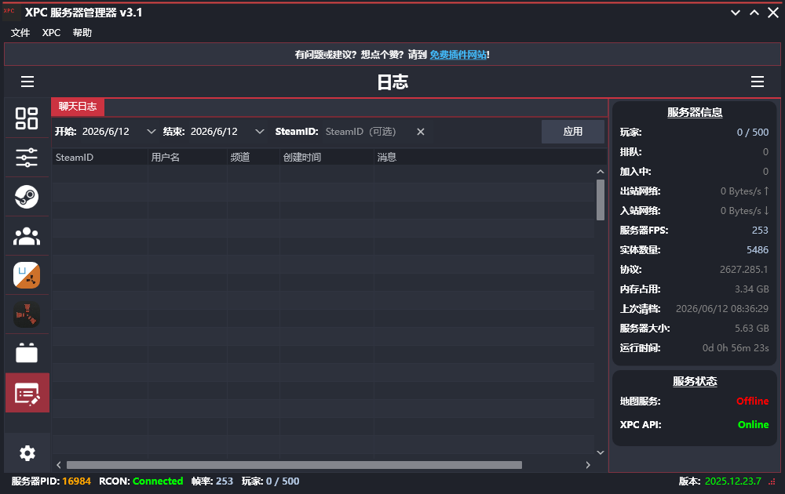This screenshot has height=494, width=785.
Task: Open the players group icon in sidebar
Action: 27,236
